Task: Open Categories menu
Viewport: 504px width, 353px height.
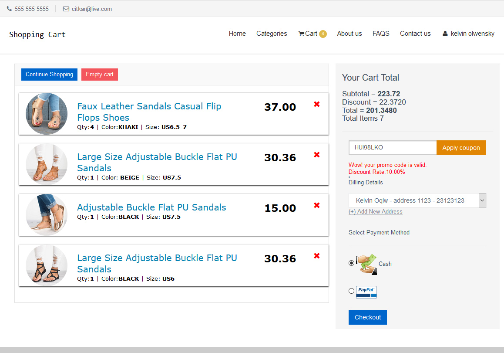Action: (272, 34)
